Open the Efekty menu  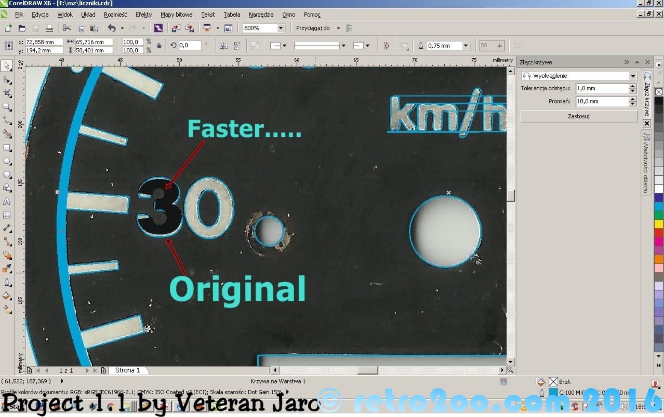tap(143, 15)
